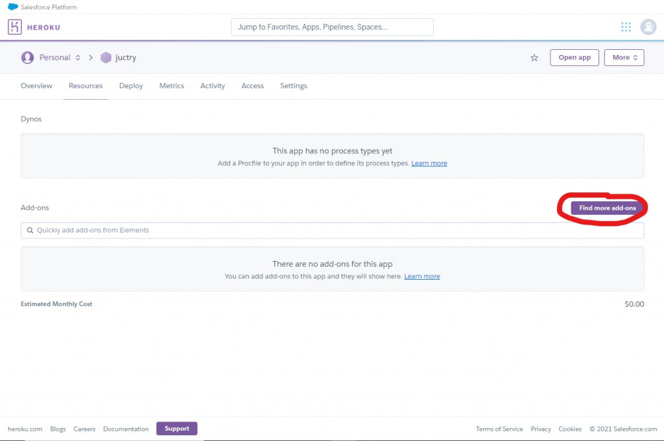Viewport: 664px width, 441px height.
Task: Focus Quickly add add-ons from Elements field
Action: [333, 231]
